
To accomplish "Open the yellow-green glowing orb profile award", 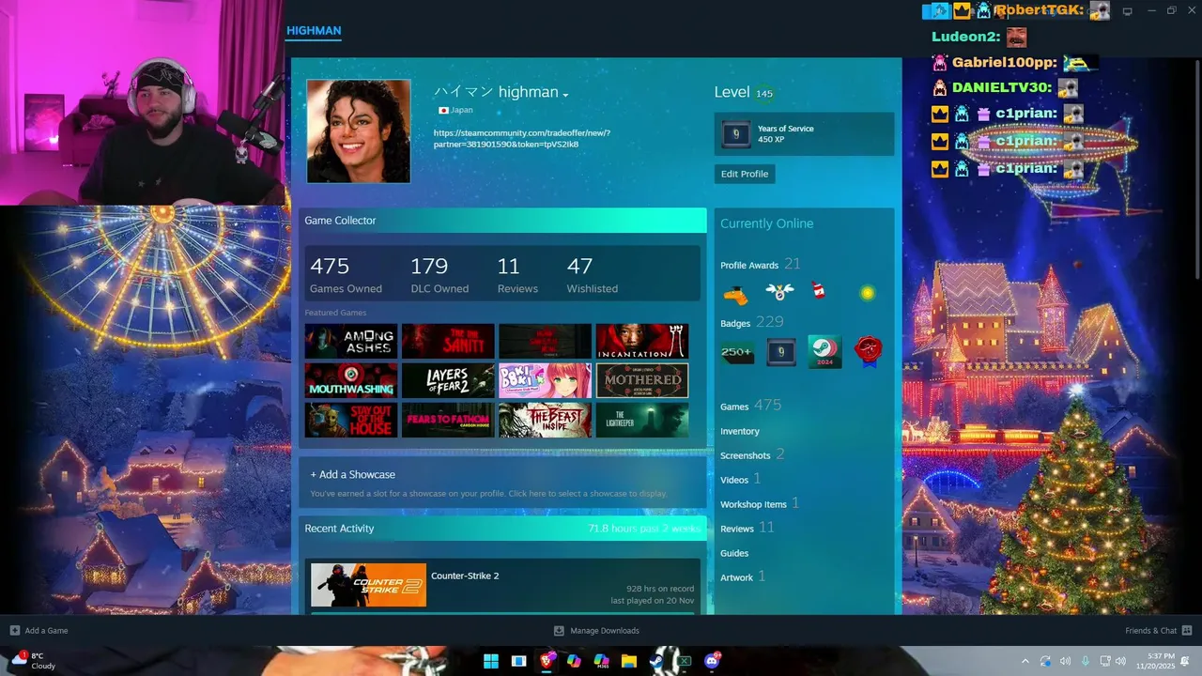I will click(868, 293).
